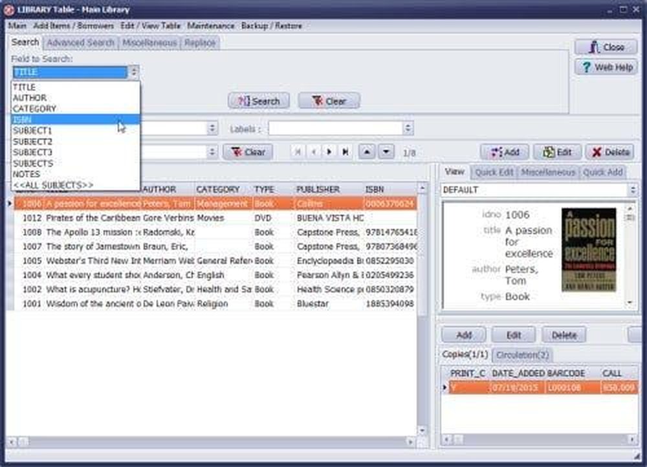Click the Close button with door icon

(606, 47)
